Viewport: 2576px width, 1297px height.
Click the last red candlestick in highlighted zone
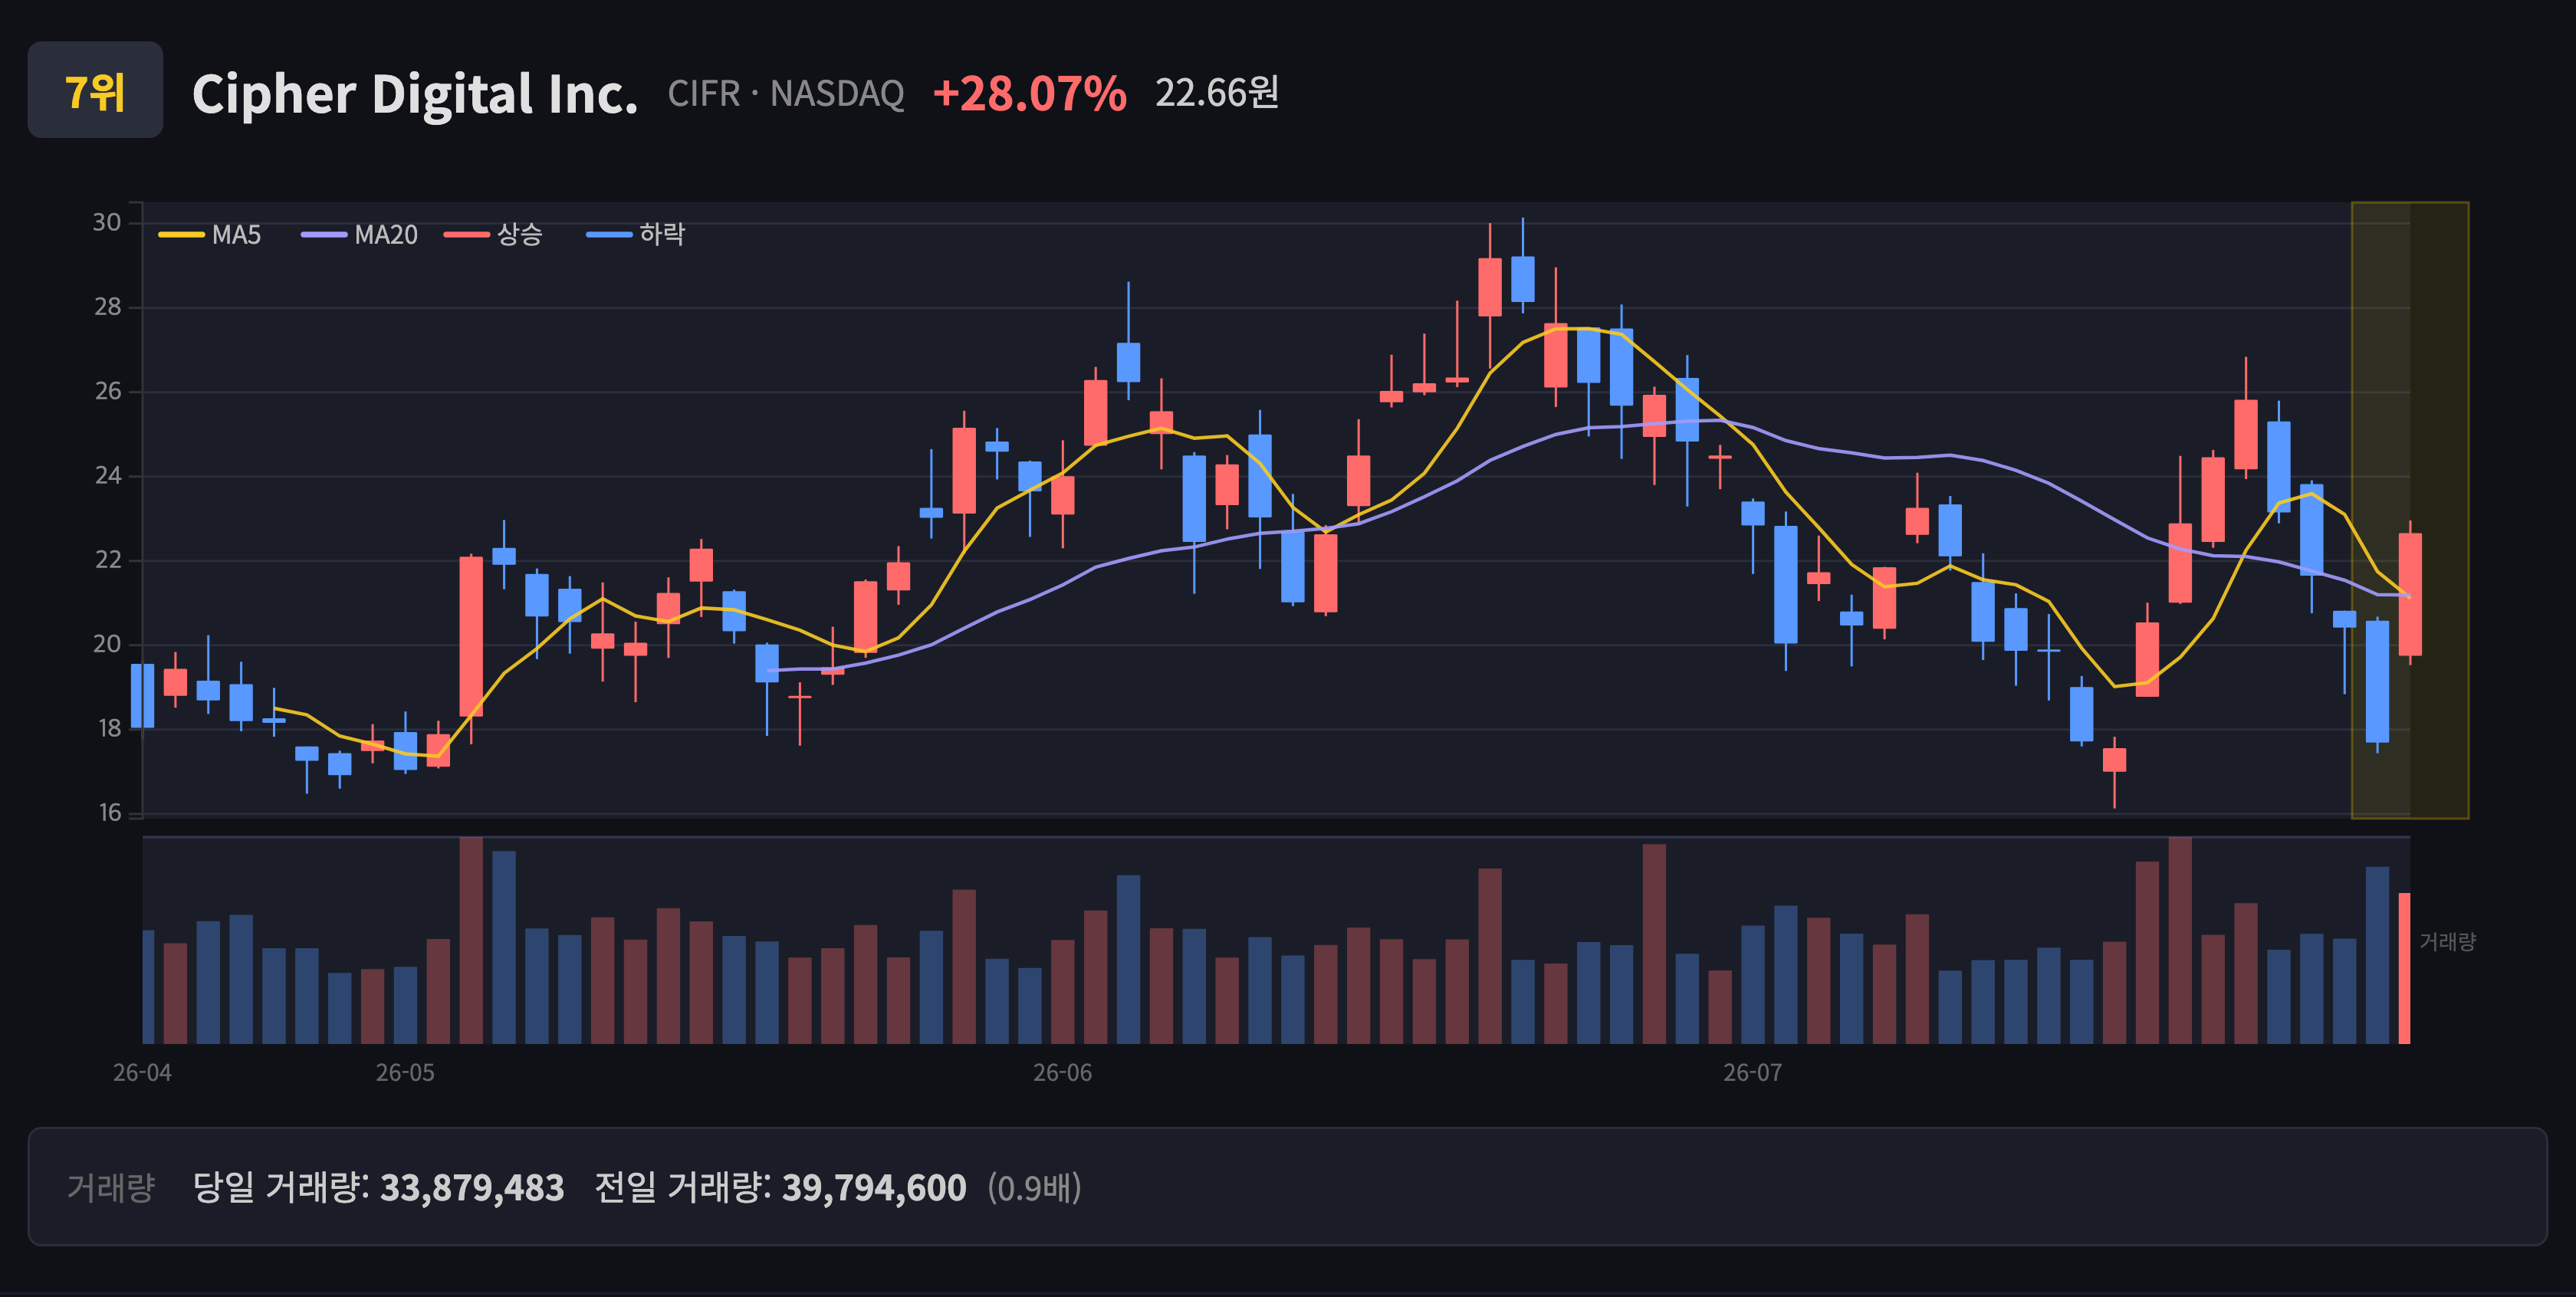pos(2410,594)
